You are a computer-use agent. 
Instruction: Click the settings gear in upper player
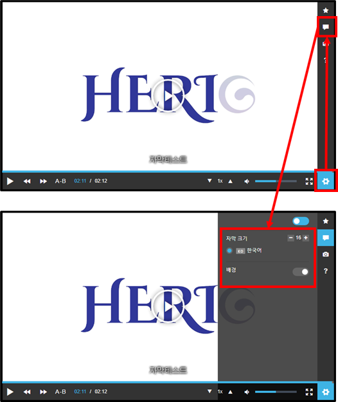pos(326,181)
